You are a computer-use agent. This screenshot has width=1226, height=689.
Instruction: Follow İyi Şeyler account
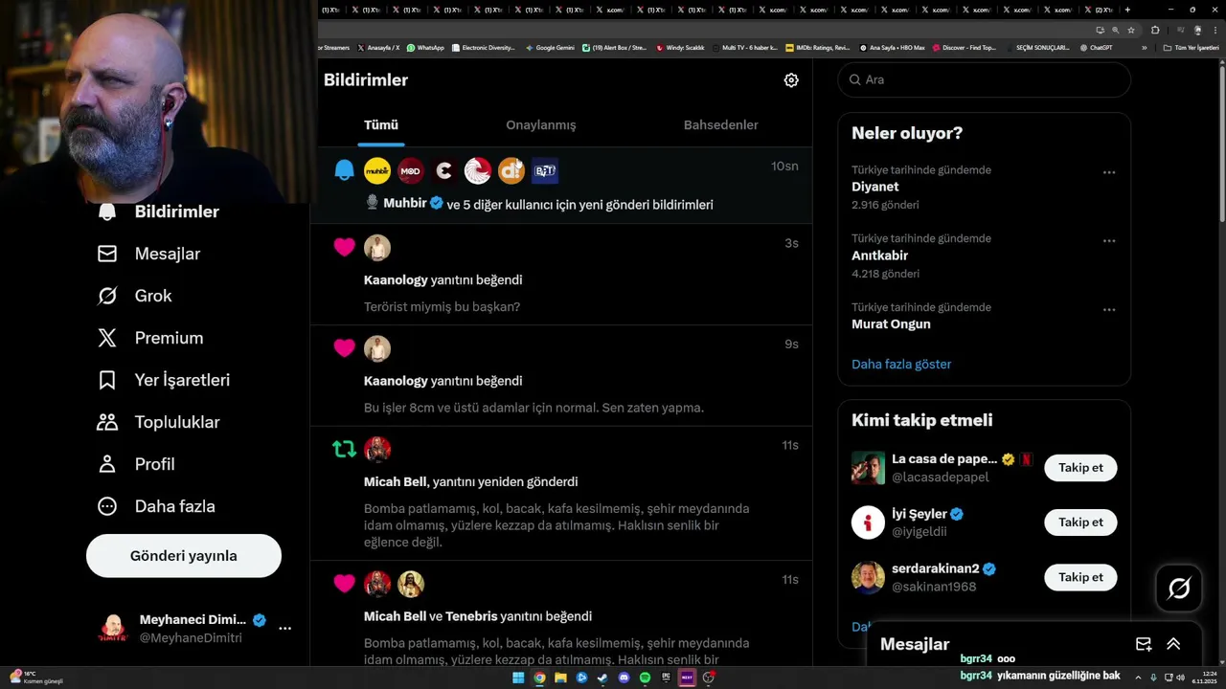click(x=1080, y=522)
